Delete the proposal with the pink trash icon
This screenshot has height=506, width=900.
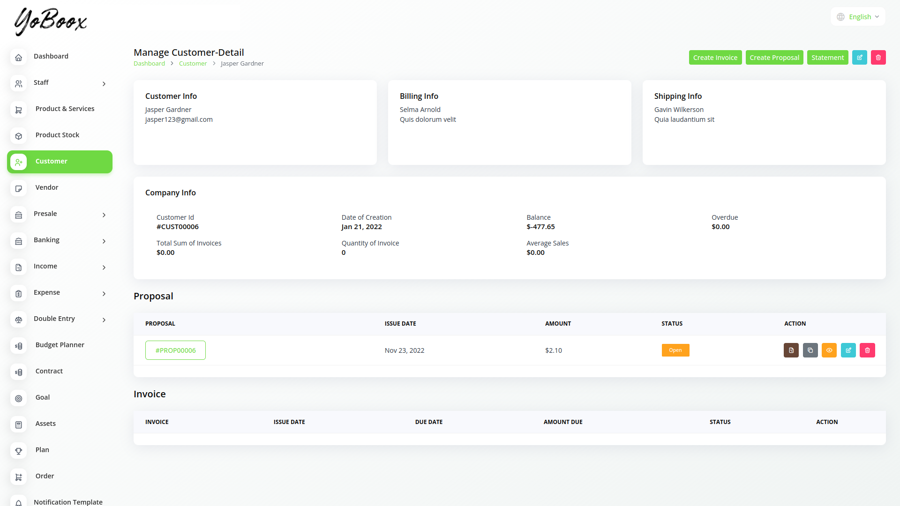tap(867, 350)
